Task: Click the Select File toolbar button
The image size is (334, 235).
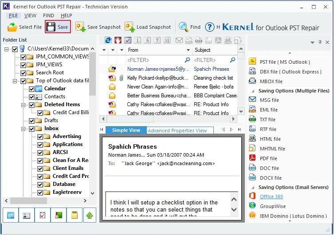Action: coord(24,27)
